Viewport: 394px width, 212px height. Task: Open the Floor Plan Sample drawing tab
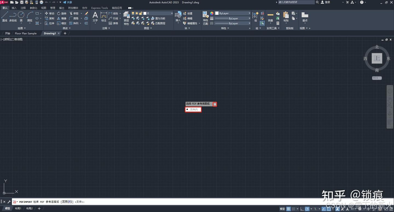point(26,33)
